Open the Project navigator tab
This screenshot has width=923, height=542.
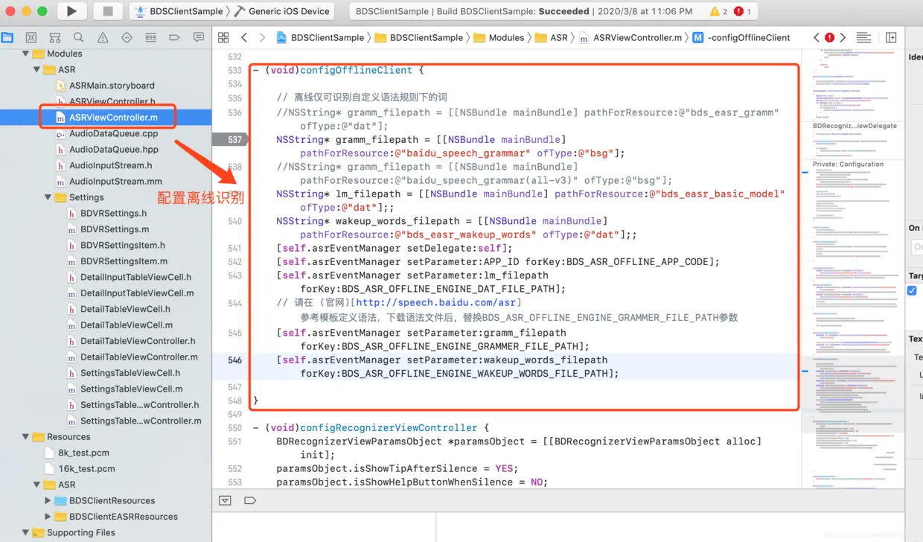(x=7, y=37)
